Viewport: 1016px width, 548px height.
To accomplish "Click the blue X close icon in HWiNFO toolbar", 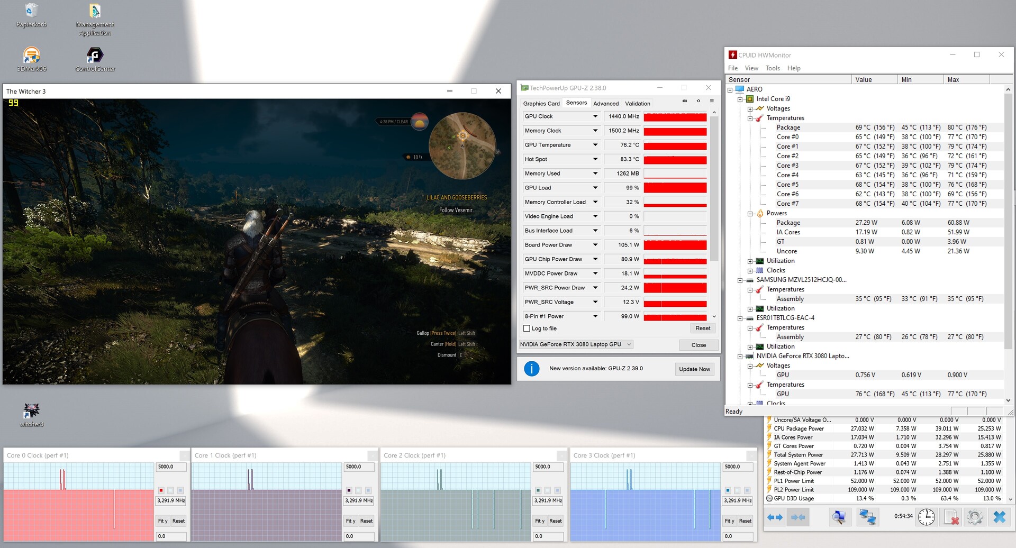I will click(x=1000, y=517).
